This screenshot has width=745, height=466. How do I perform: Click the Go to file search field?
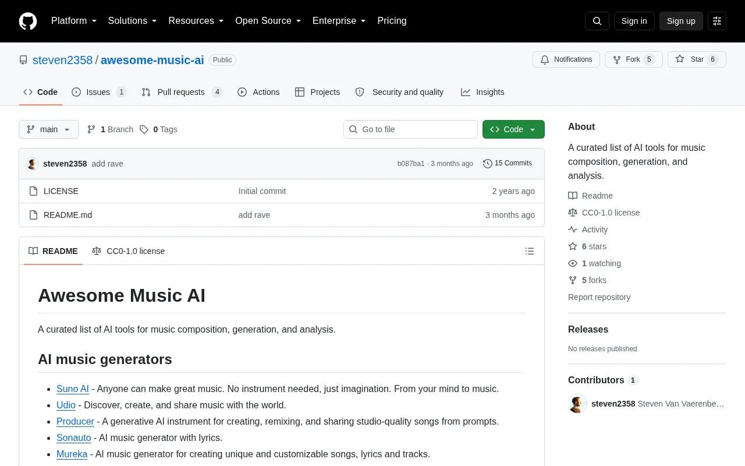pyautogui.click(x=410, y=129)
